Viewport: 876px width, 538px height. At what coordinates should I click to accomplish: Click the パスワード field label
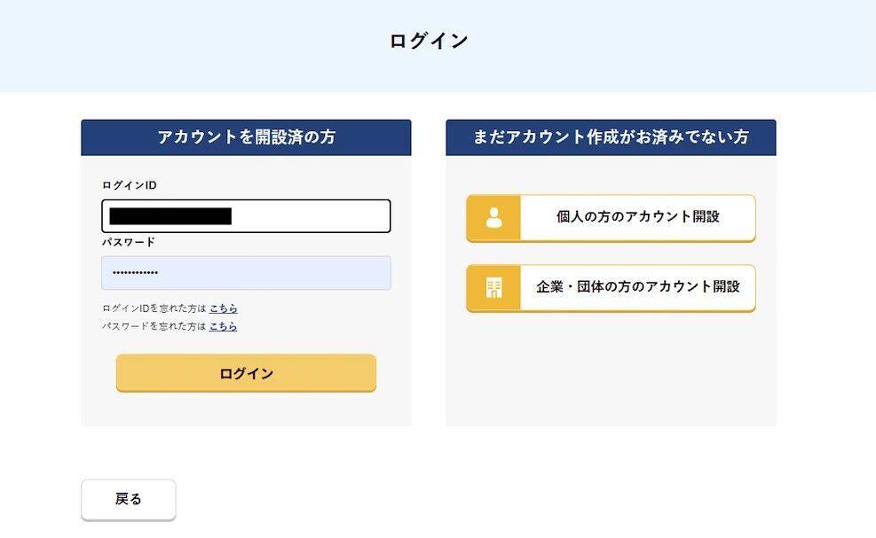click(x=129, y=242)
